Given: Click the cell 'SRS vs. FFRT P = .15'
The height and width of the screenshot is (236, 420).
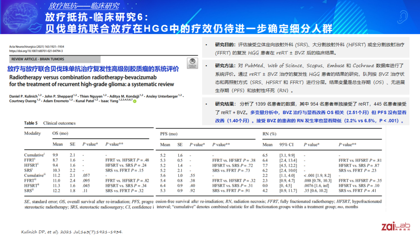Looking at the screenshot, I should [x=124, y=170].
